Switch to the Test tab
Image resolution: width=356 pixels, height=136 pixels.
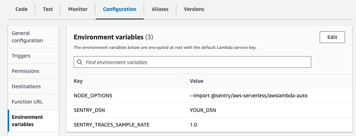pyautogui.click(x=48, y=9)
